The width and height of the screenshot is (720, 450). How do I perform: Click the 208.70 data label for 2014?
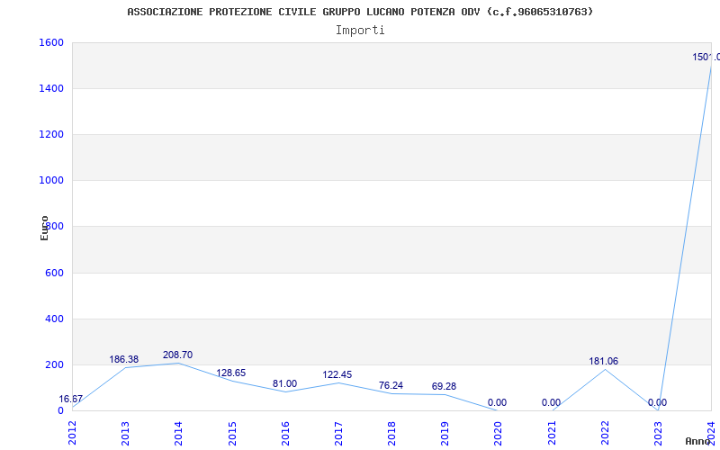[177, 355]
